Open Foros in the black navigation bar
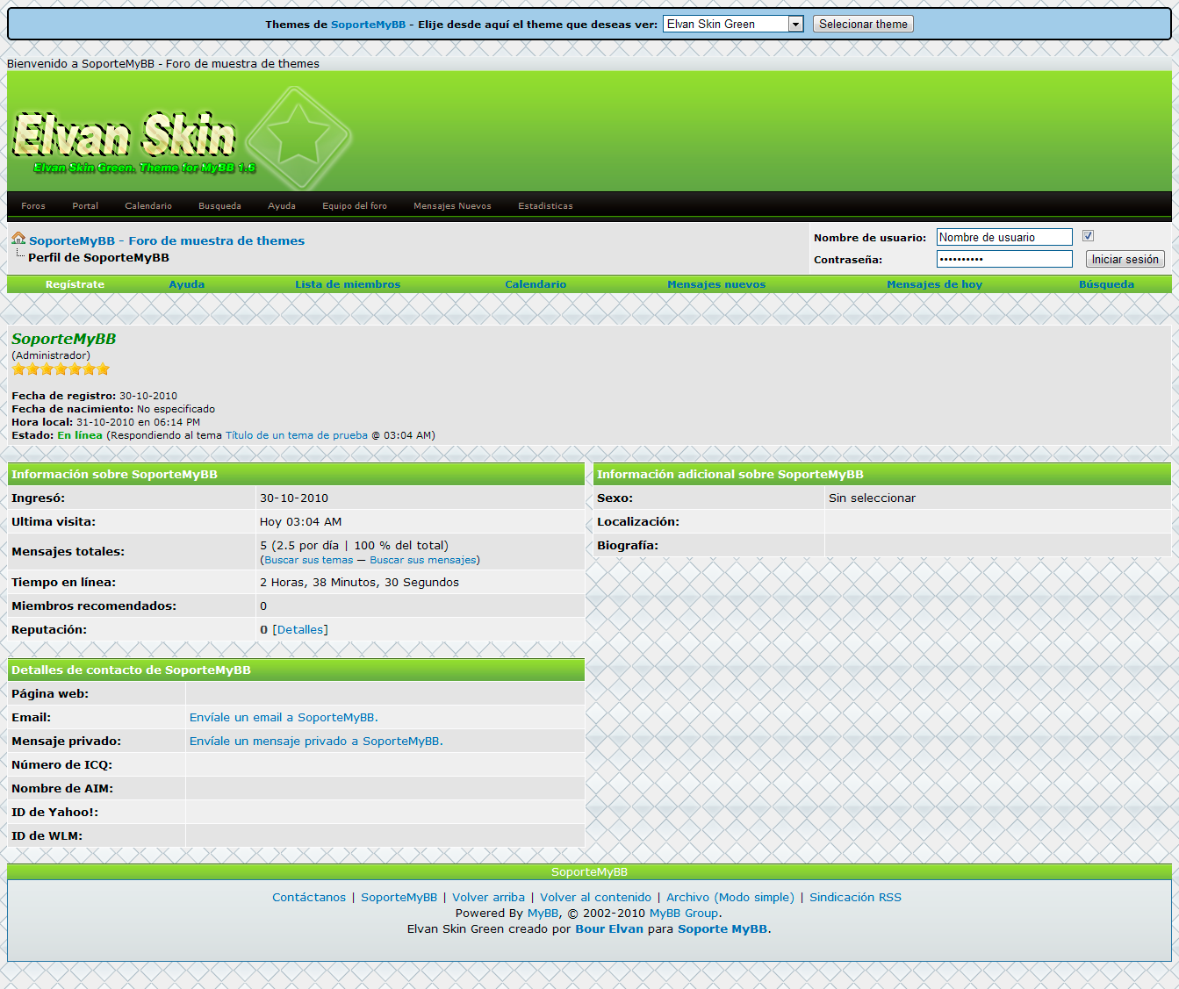Screen dimensions: 1179x989 33,206
